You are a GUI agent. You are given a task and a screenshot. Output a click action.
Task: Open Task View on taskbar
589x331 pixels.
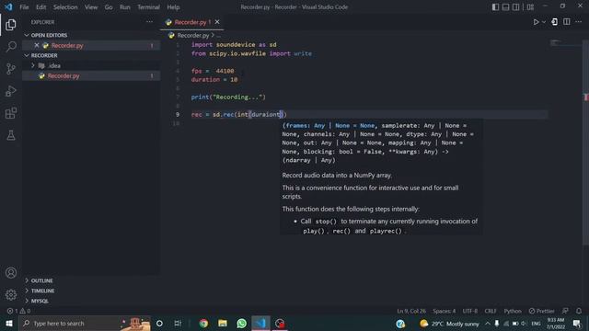[x=178, y=323]
